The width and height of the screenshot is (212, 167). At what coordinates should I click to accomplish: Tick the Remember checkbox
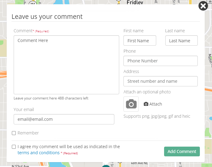14,133
